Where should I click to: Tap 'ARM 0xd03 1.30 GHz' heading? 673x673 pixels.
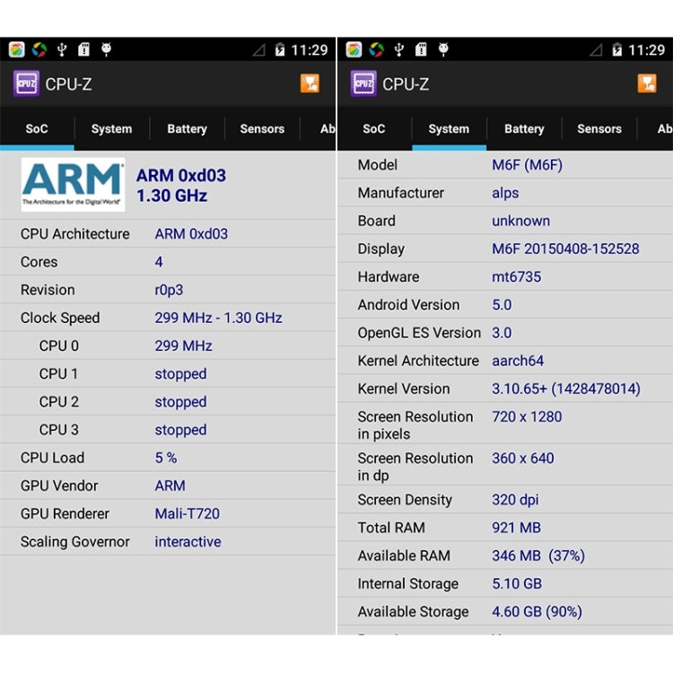(181, 186)
